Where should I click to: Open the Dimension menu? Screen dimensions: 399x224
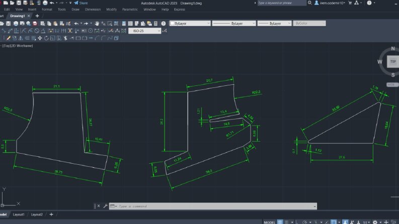[93, 10]
